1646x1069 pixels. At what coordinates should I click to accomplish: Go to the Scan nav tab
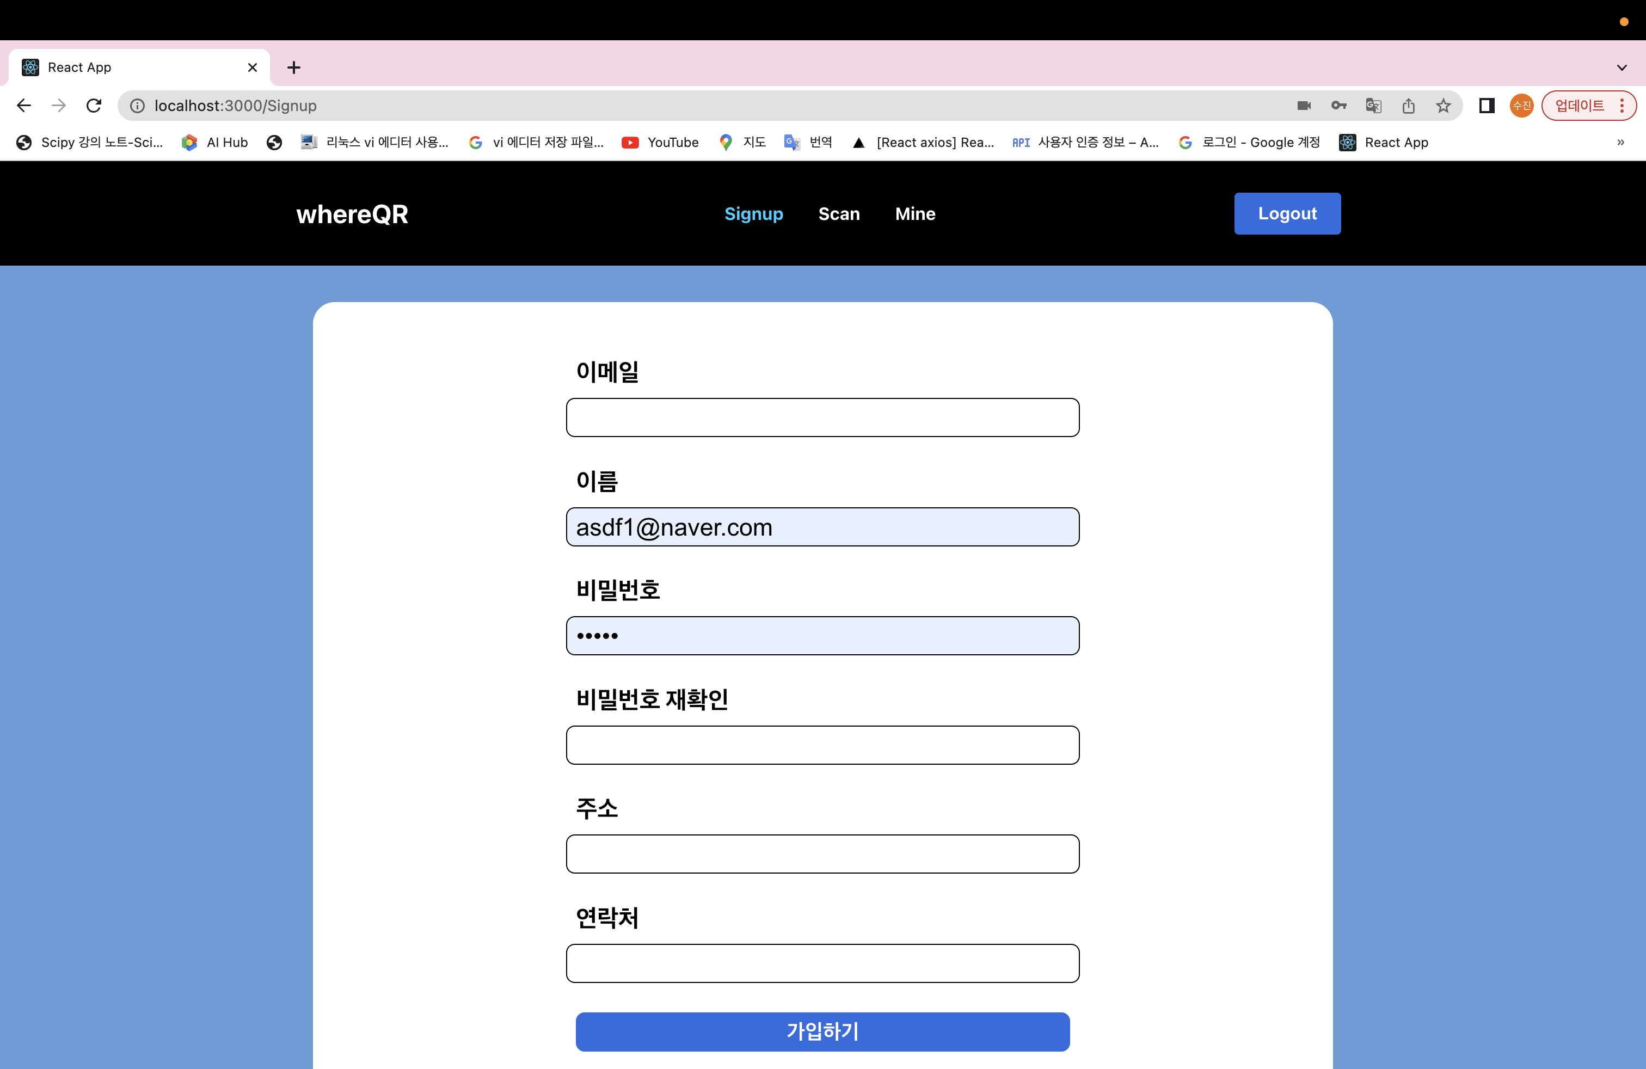(x=839, y=214)
